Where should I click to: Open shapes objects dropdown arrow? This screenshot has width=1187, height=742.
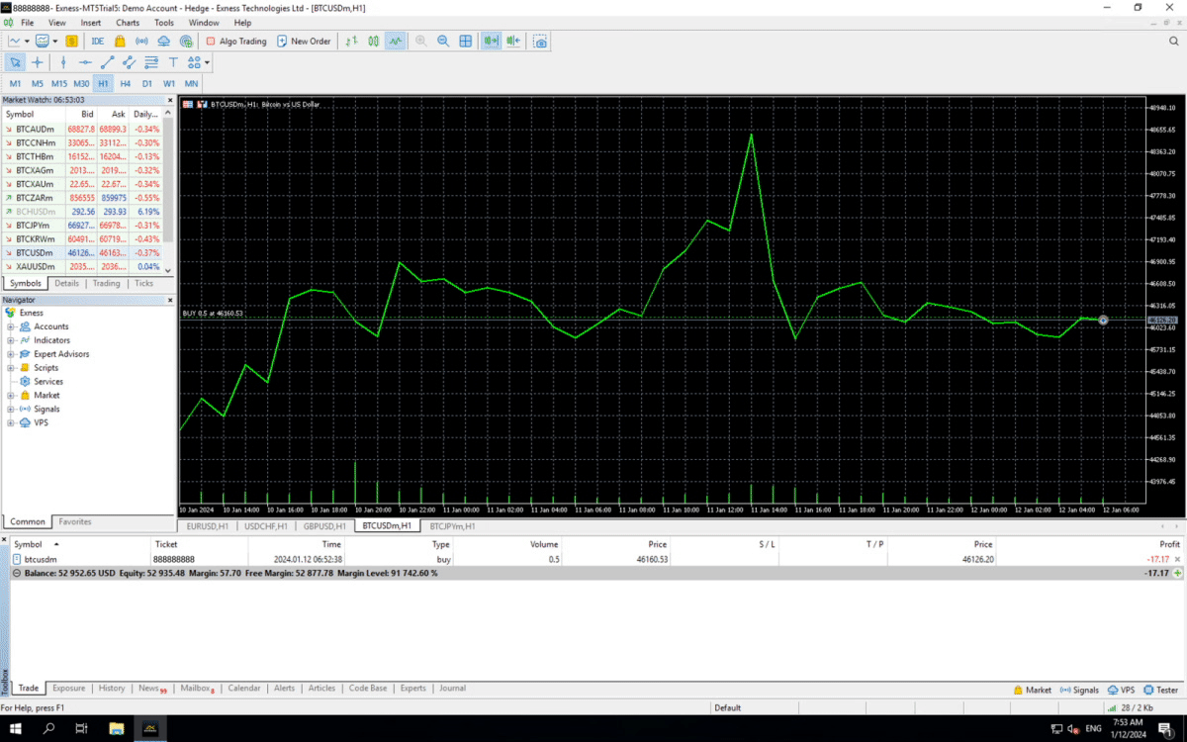pos(207,62)
